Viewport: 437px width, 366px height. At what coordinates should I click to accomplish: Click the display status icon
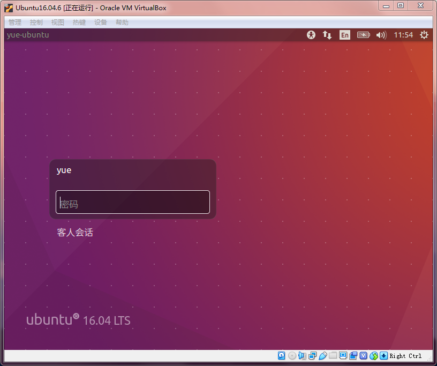(x=343, y=356)
